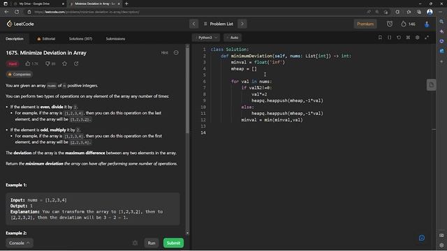The width and height of the screenshot is (447, 251).
Task: Go to the previous problem arrow
Action: tap(194, 24)
